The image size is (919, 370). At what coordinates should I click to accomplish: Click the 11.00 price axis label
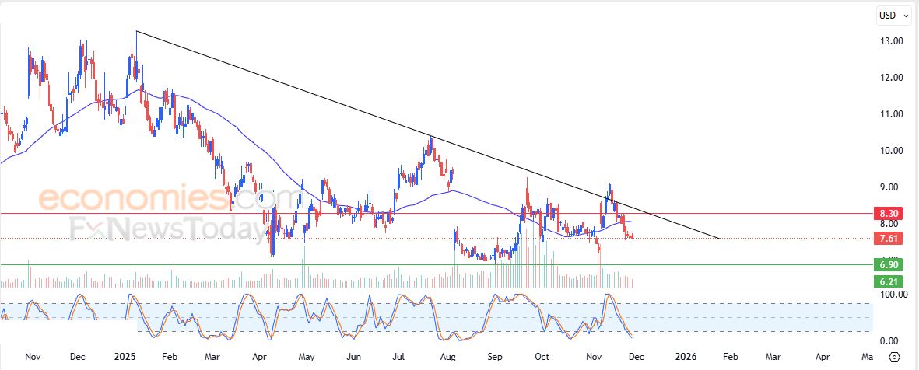891,114
